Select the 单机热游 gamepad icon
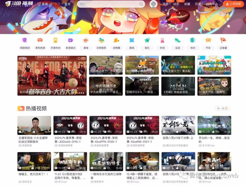This screenshot has width=246, height=186. pyautogui.click(x=40, y=40)
